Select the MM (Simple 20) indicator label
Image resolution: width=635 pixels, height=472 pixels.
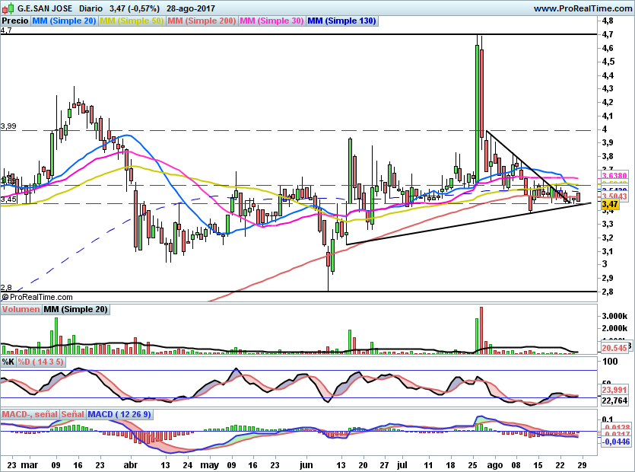coord(64,21)
